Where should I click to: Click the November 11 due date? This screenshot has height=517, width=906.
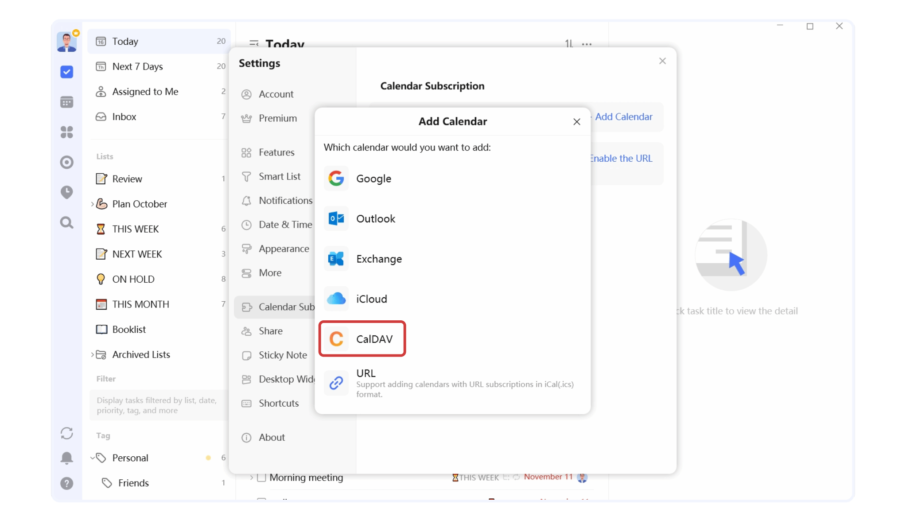tap(548, 477)
